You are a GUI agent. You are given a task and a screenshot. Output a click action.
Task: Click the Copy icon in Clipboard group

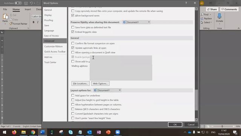coord(11,19)
